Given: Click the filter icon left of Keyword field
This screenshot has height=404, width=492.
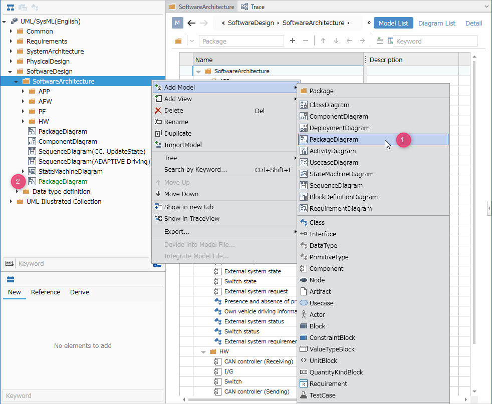Looking at the screenshot, I should [x=390, y=41].
